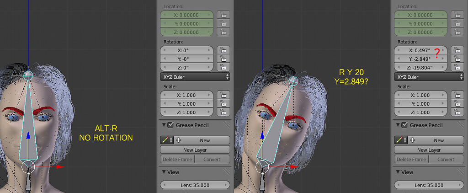Click the plus icon beside New in ALT-R panel
The image size is (468, 193).
pos(179,140)
